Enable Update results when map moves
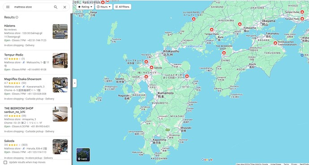The image size is (309, 165). pos(5,162)
